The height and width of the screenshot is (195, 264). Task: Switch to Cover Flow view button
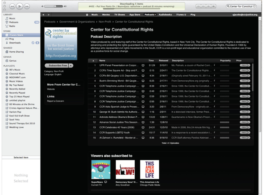tap(213, 6)
